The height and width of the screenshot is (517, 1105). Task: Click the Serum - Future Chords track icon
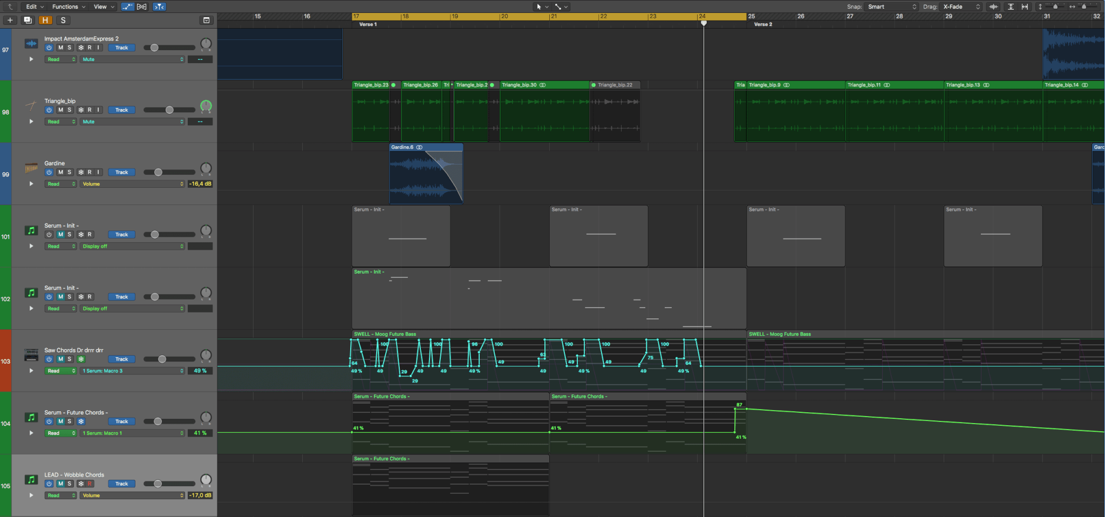(31, 417)
